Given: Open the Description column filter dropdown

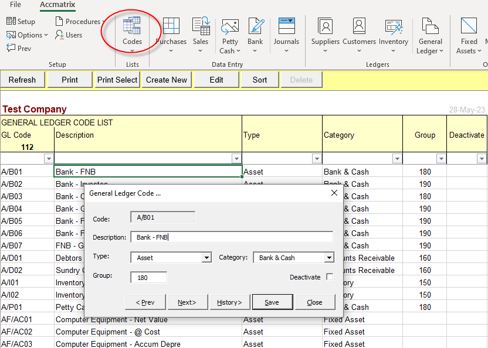Looking at the screenshot, I should (x=236, y=159).
